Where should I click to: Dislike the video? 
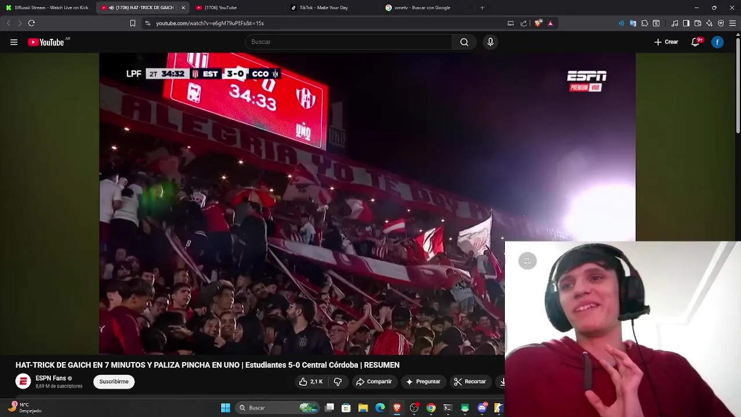click(x=338, y=382)
